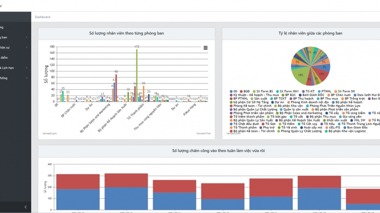Click 'BP Thu hoạch' legend entry
Image resolution: width=380 pixels, height=213 pixels.
(x=302, y=98)
